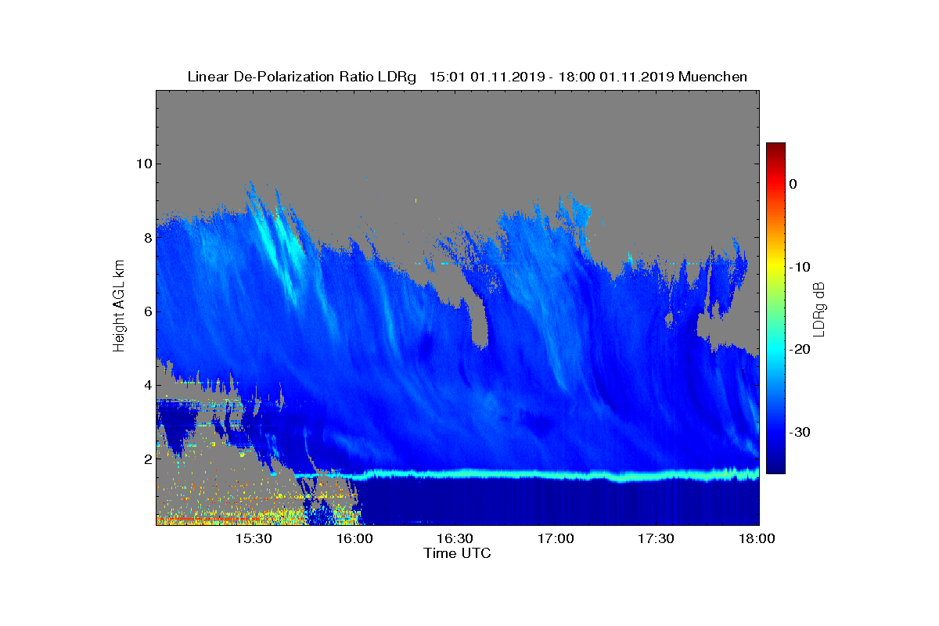Click the colorbar value label -30
939x626 pixels.
[x=799, y=433]
